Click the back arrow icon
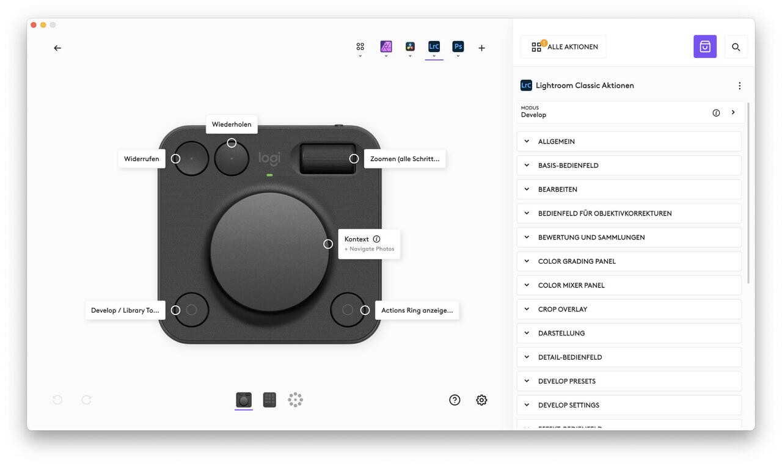 57,48
